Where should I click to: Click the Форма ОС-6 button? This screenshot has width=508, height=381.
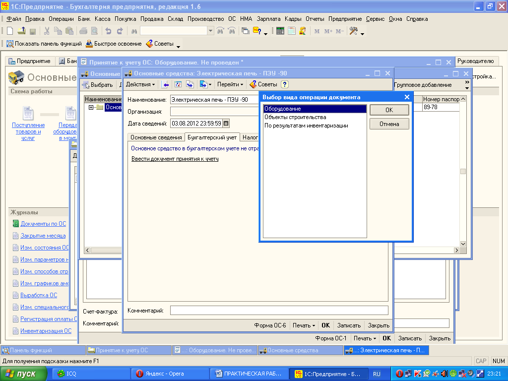click(270, 325)
